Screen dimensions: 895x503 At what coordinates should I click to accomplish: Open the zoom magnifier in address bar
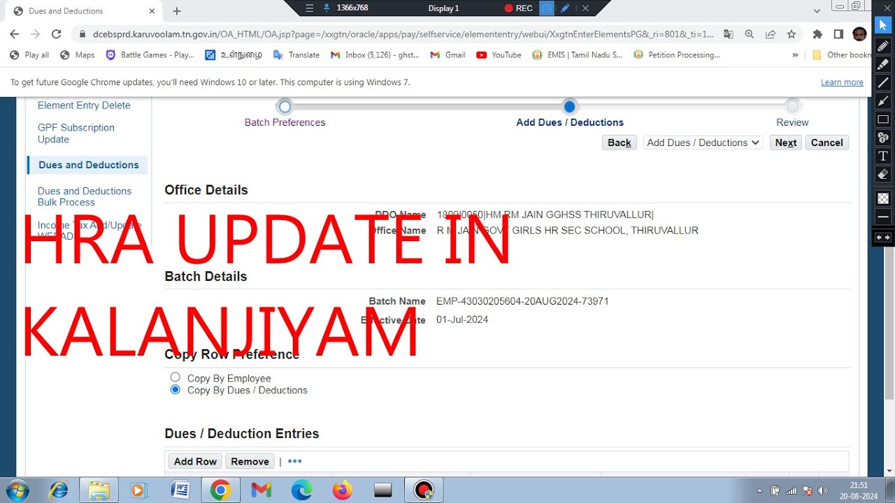tap(750, 34)
